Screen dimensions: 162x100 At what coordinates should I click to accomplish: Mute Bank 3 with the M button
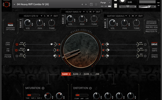[x=133, y=16]
